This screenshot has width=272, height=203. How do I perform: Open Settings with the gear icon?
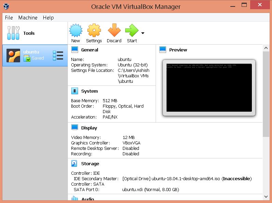click(94, 31)
